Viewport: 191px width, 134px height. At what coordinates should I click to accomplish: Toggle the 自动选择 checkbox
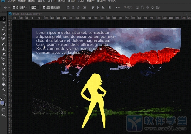[14, 7]
